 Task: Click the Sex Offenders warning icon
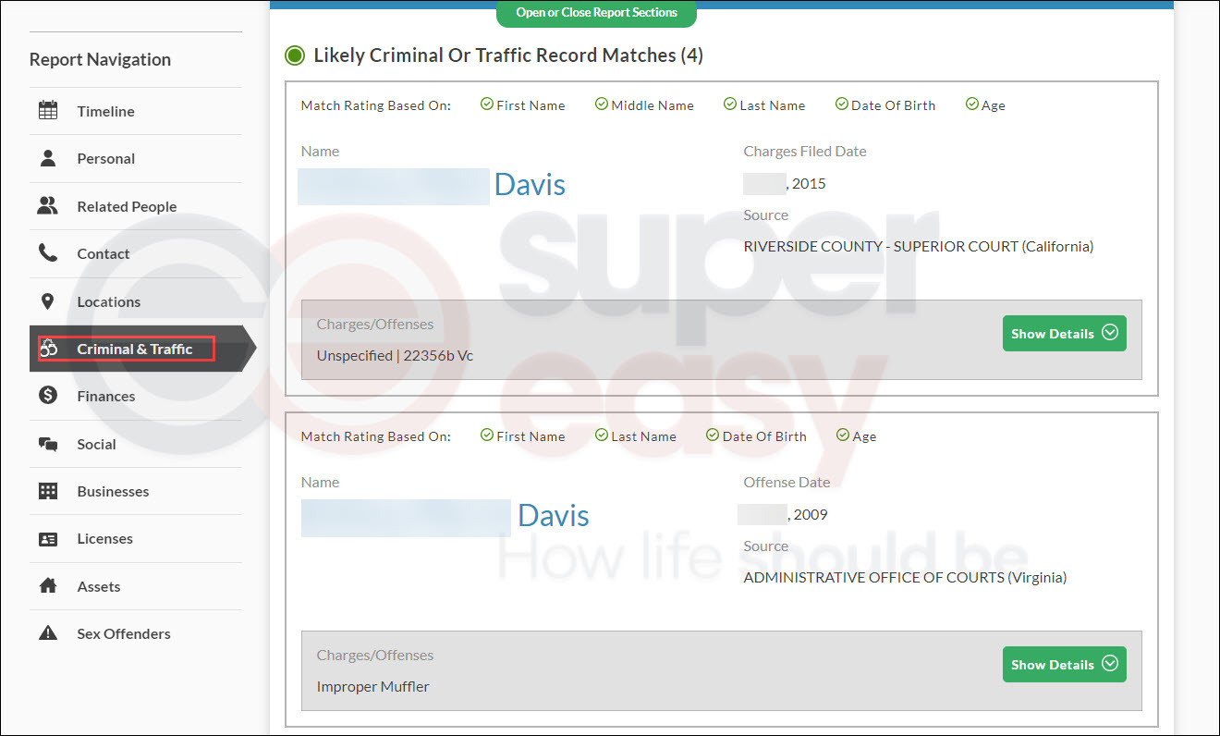48,633
